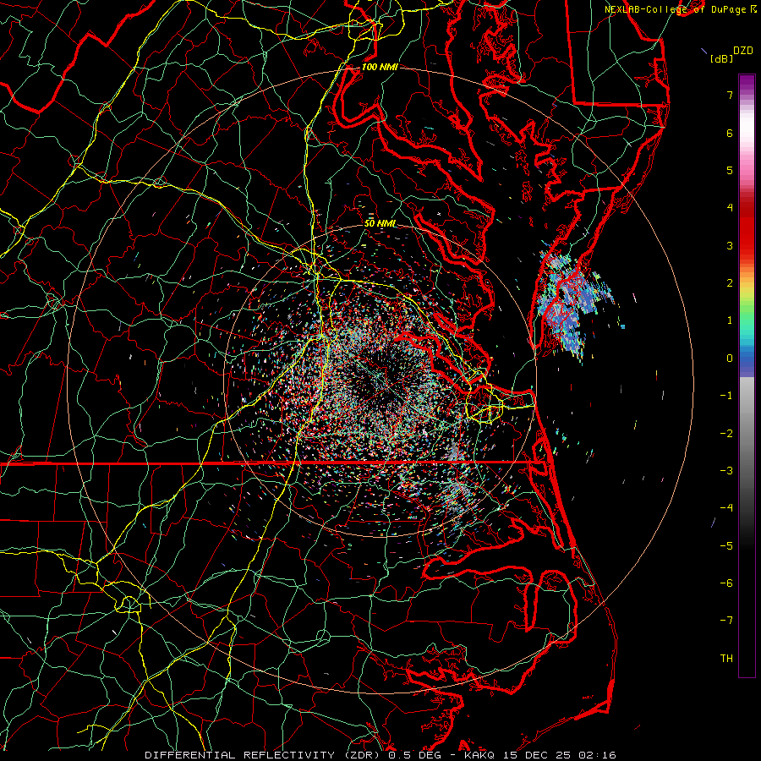
Task: Click the "0.5 DEG" elevation angle text
Action: click(x=413, y=755)
